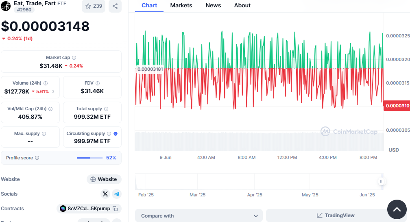The image size is (410, 222).
Task: Click the Market cap info icon
Action: 74,58
